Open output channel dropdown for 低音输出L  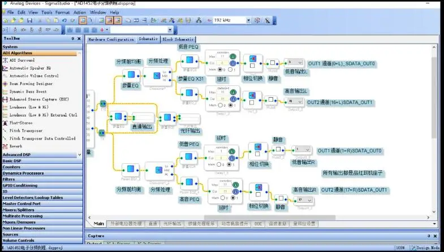click(x=295, y=62)
